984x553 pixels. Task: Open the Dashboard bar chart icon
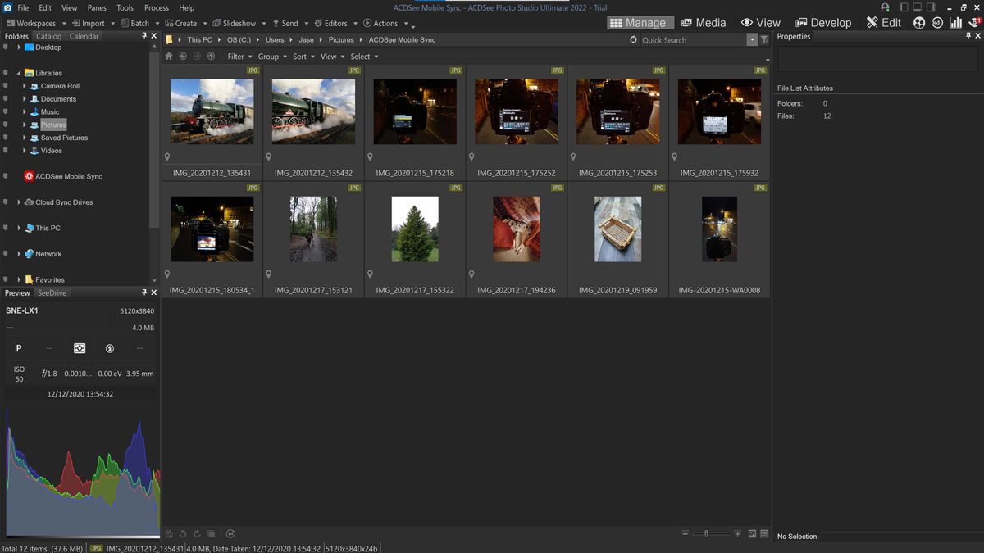(x=956, y=23)
